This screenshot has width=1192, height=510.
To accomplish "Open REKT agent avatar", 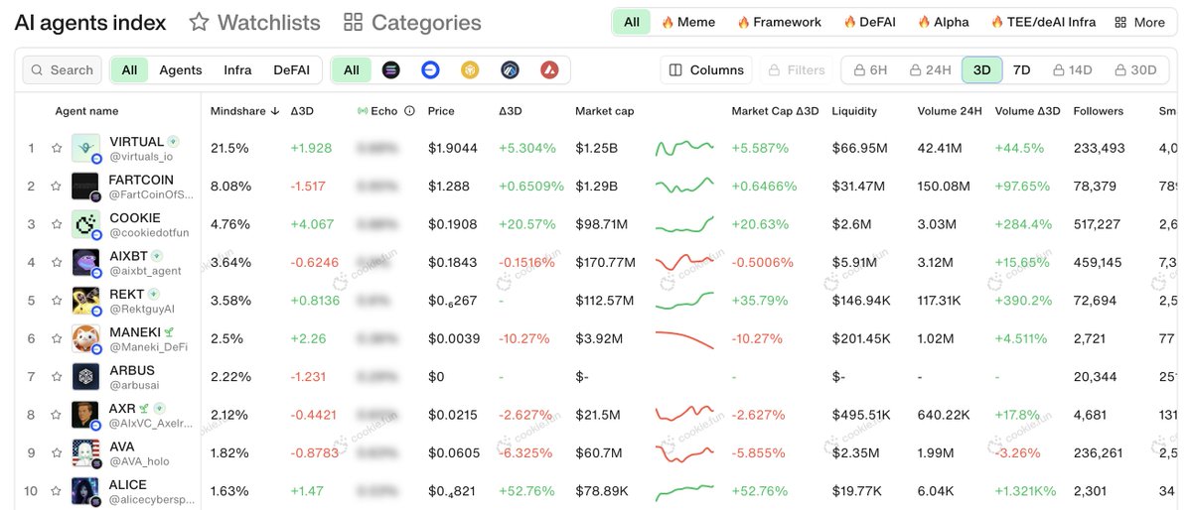I will pyautogui.click(x=85, y=301).
